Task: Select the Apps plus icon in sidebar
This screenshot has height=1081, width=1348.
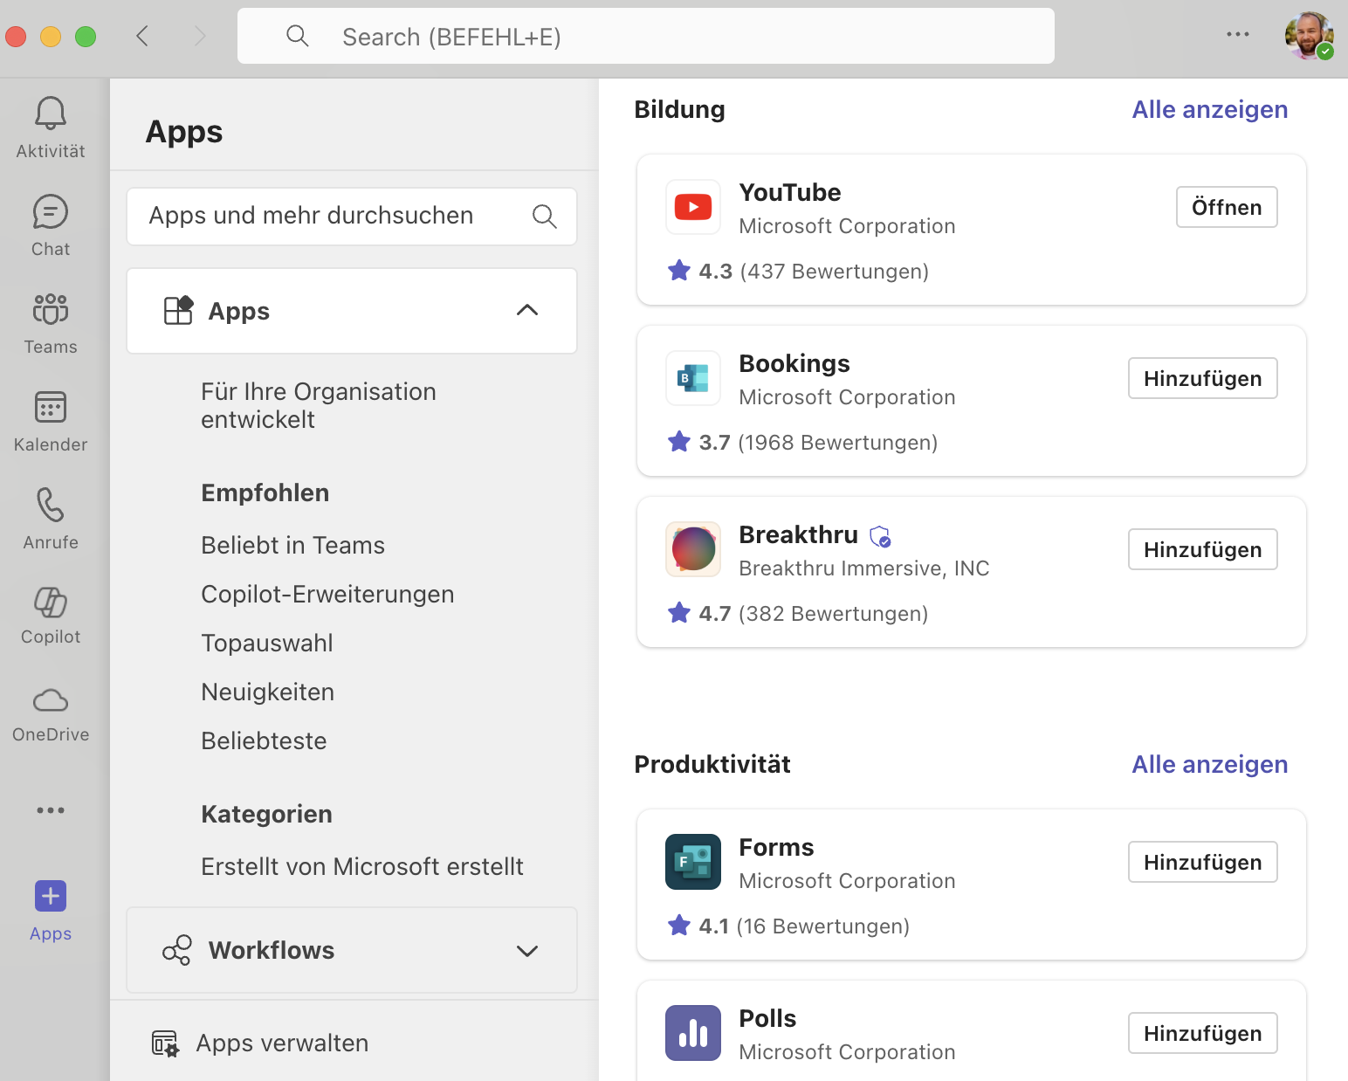Action: click(51, 896)
